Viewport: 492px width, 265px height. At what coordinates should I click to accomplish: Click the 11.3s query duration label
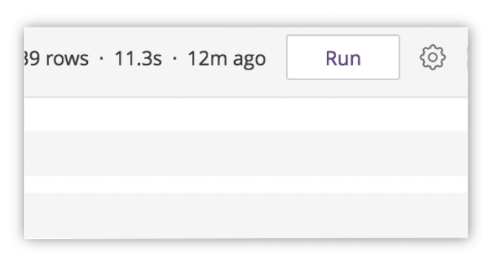[x=138, y=58]
